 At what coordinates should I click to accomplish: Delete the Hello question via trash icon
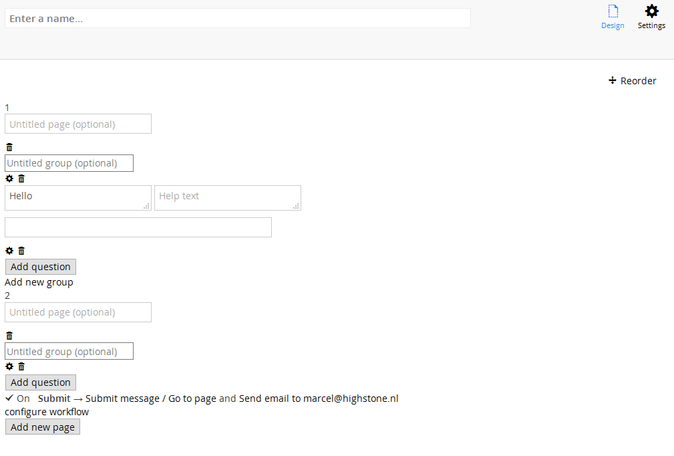pyautogui.click(x=21, y=251)
